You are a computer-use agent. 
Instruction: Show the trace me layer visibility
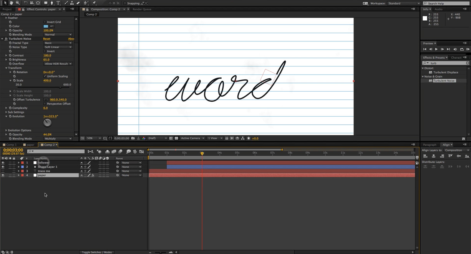pos(3,171)
